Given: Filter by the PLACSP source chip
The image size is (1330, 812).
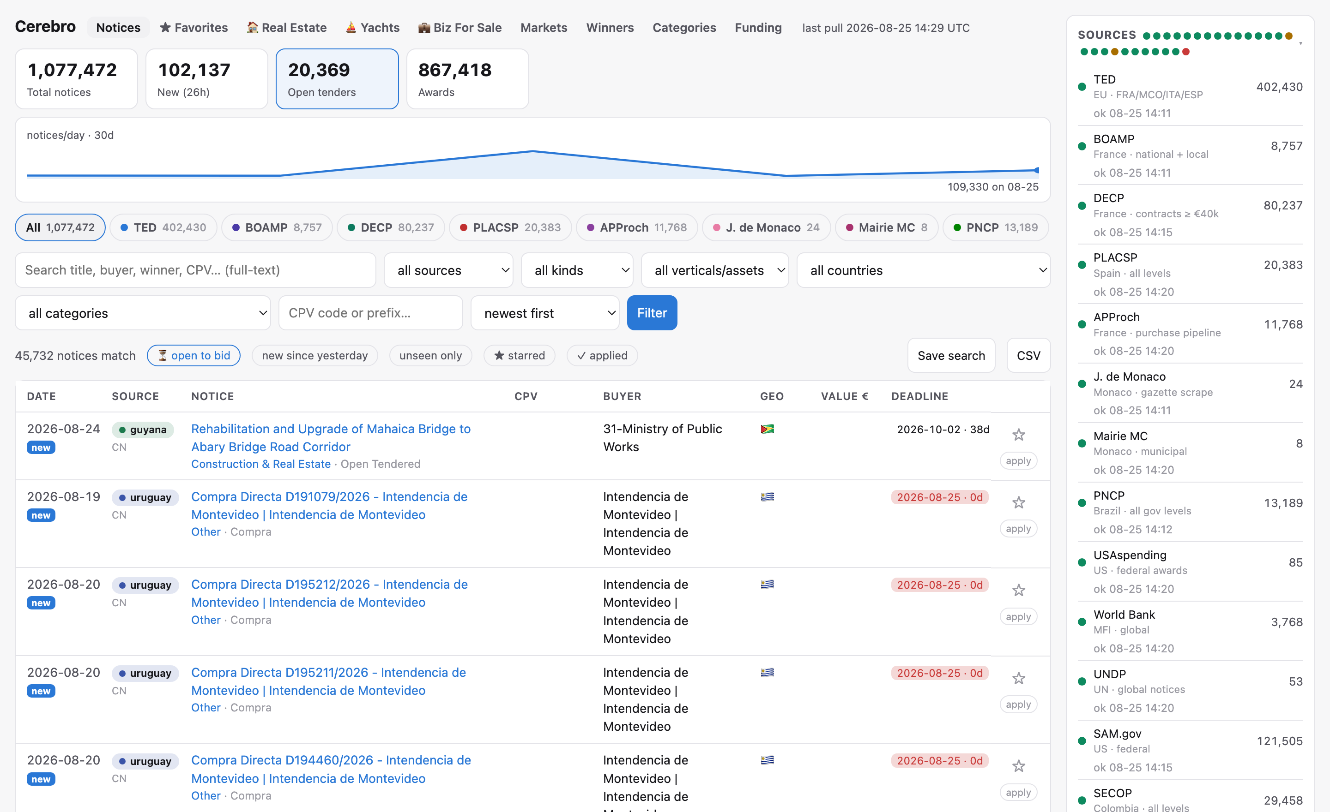Looking at the screenshot, I should pyautogui.click(x=510, y=227).
